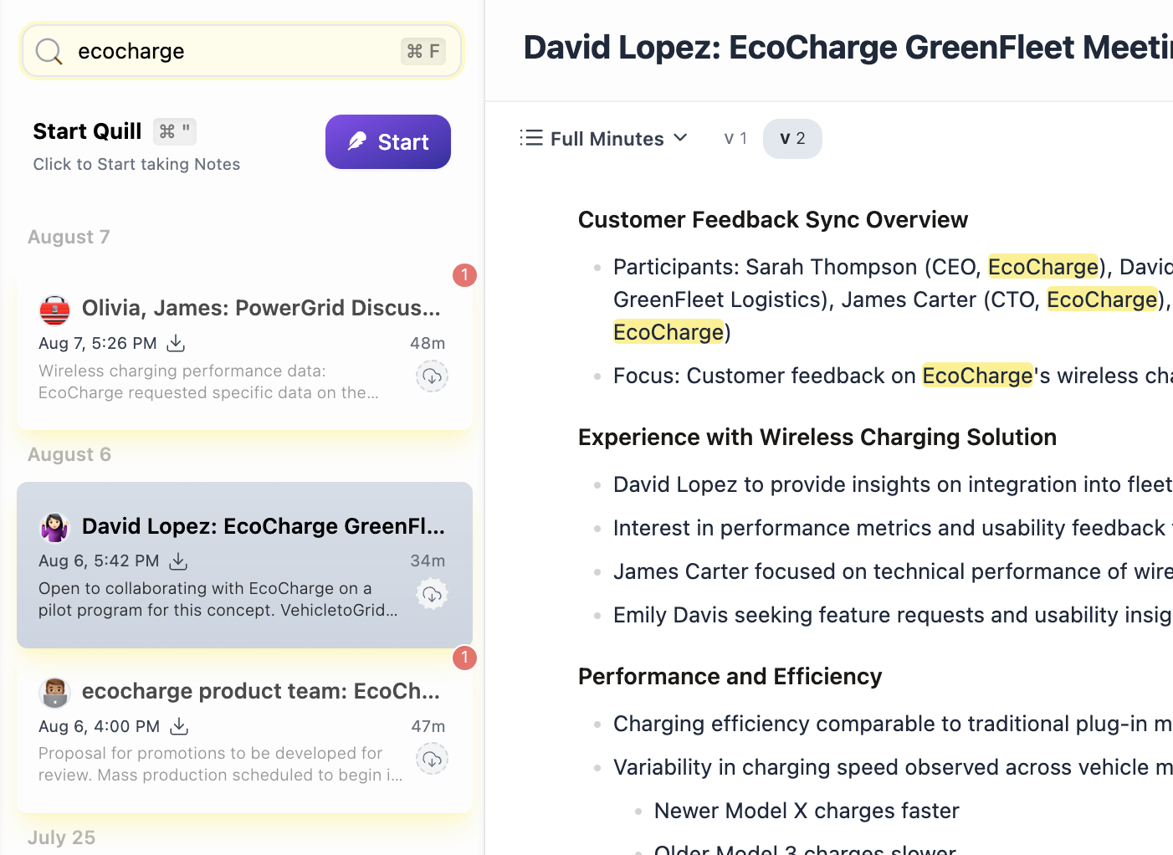Click into the ecocharge search field
The image size is (1173, 855).
234,52
